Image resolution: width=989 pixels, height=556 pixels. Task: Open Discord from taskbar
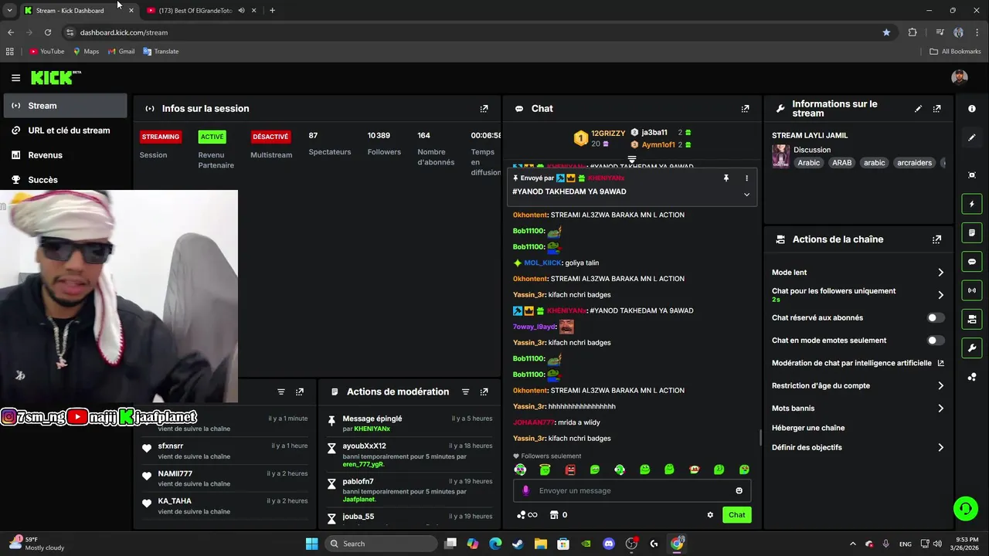coord(608,544)
